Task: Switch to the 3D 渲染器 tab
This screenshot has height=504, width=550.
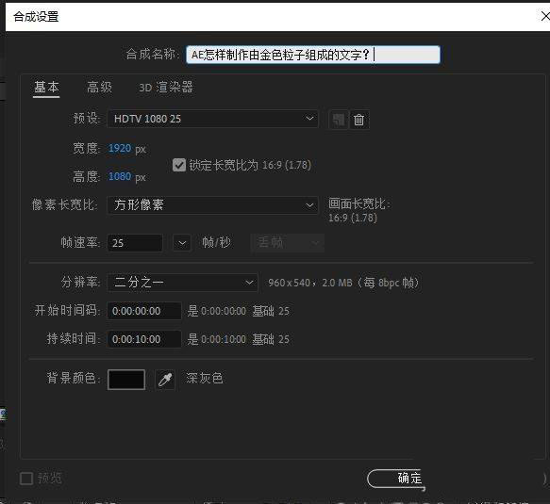Action: (166, 88)
